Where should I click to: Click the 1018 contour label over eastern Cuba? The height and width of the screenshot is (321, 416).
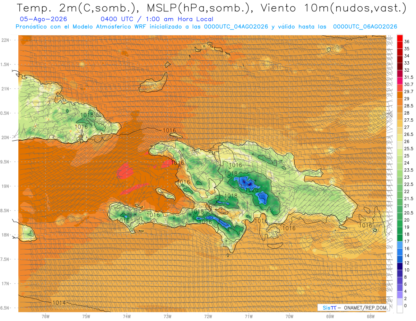click(87, 115)
